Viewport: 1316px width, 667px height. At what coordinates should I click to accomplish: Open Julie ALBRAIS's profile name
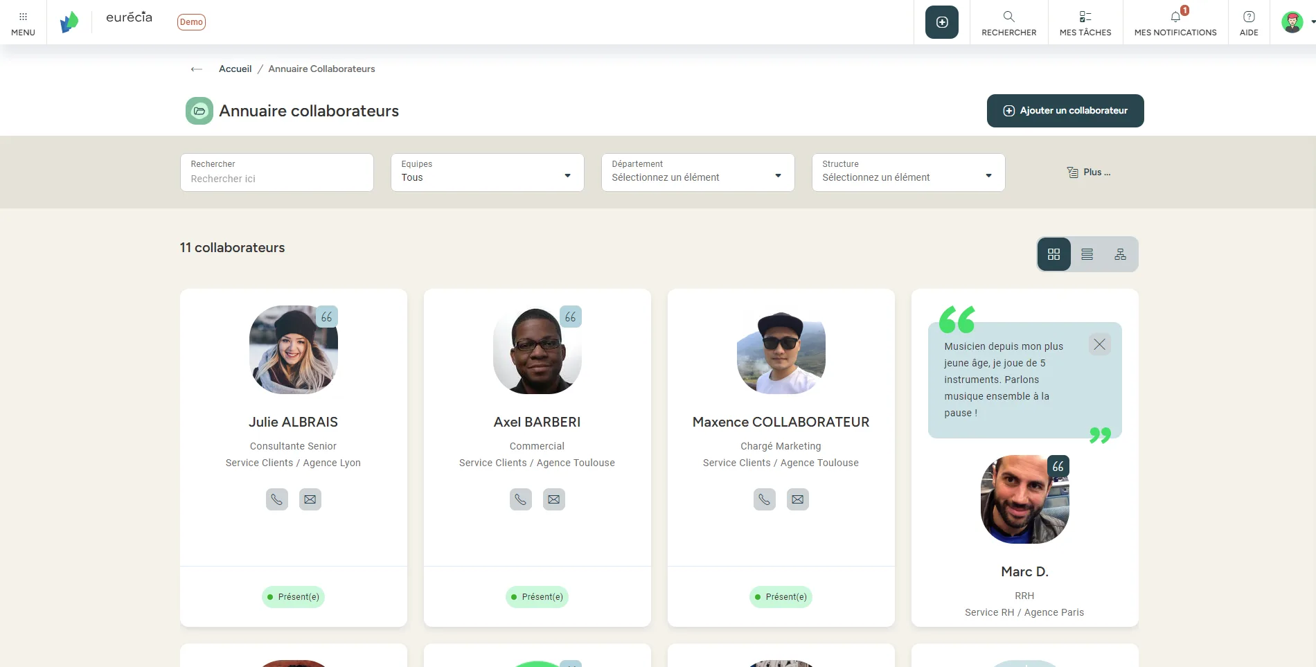pos(294,423)
